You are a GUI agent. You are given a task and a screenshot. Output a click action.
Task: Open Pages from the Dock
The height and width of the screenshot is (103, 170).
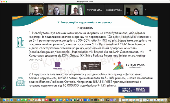pyautogui.click(x=64, y=100)
